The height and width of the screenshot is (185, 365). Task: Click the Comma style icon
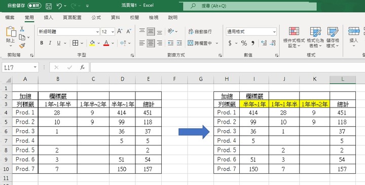(x=253, y=43)
